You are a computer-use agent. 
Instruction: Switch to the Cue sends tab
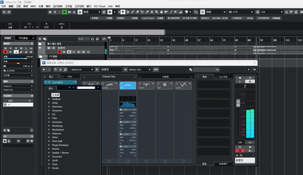pos(223,77)
